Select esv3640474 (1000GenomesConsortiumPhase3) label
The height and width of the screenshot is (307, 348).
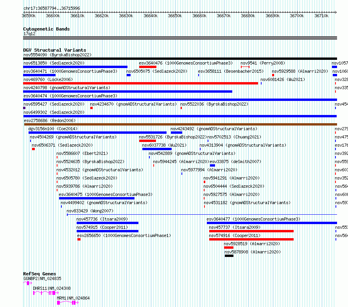coord(70,96)
